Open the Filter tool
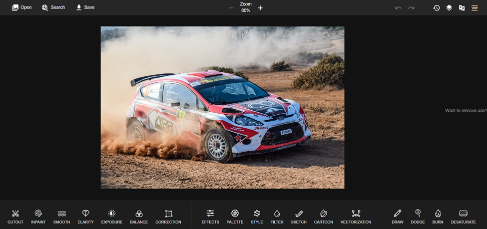The image size is (487, 229). [x=277, y=217]
